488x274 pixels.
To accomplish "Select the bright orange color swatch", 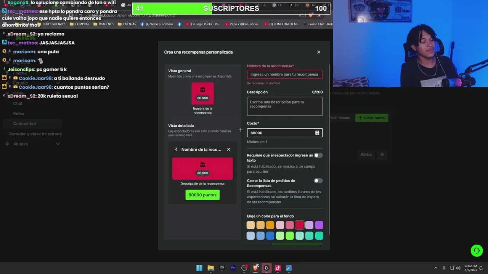I will point(270,225).
